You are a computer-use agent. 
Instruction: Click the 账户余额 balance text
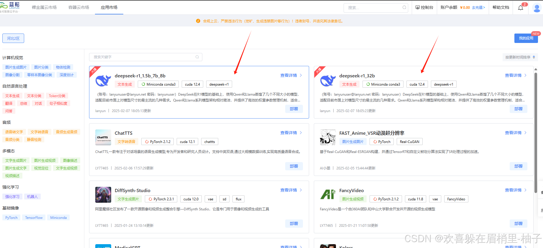449,7
